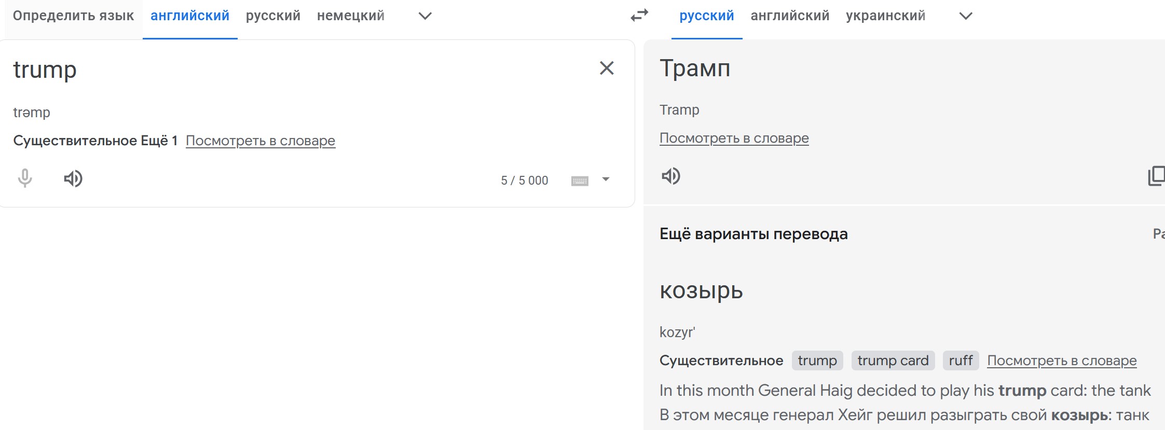Open dictionary link under Трамп translation
The image size is (1165, 430).
(x=734, y=138)
